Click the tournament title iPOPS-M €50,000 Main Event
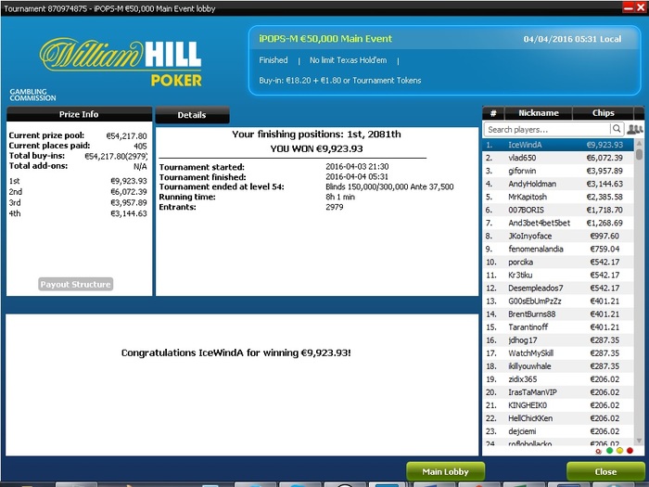 325,39
